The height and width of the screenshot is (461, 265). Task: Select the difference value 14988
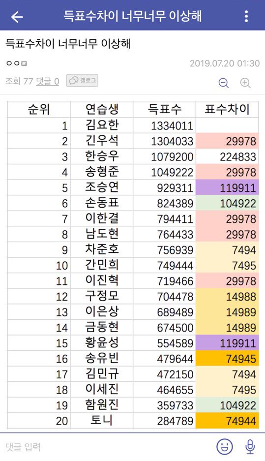[241, 297]
